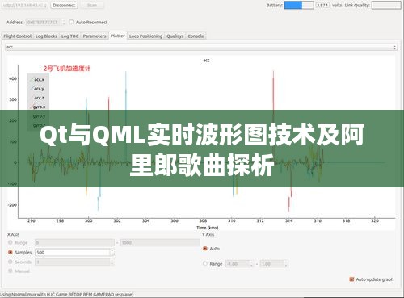Select the Manual radio button

click(11, 271)
